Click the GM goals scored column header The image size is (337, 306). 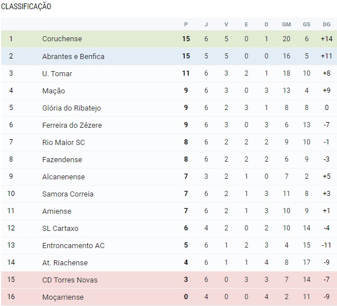point(286,25)
